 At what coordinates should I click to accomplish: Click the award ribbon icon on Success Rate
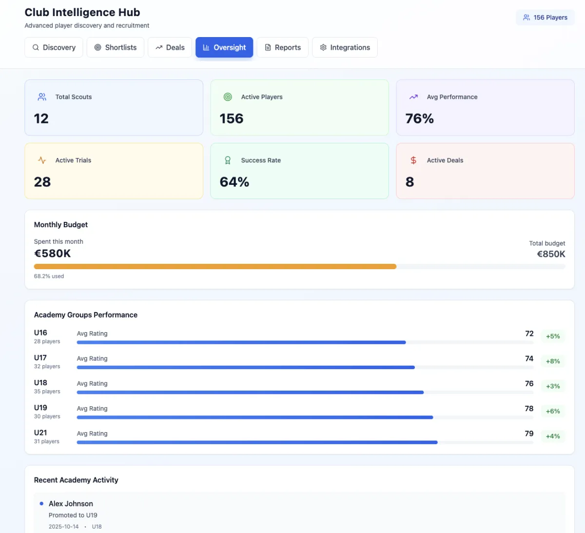pos(228,160)
